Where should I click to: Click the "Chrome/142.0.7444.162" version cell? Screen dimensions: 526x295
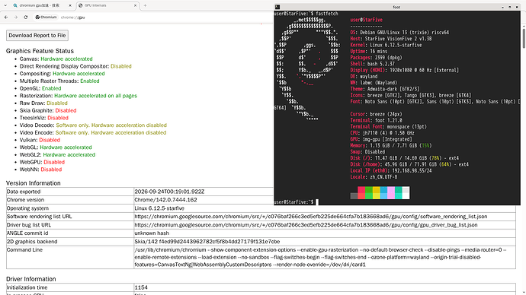204,200
